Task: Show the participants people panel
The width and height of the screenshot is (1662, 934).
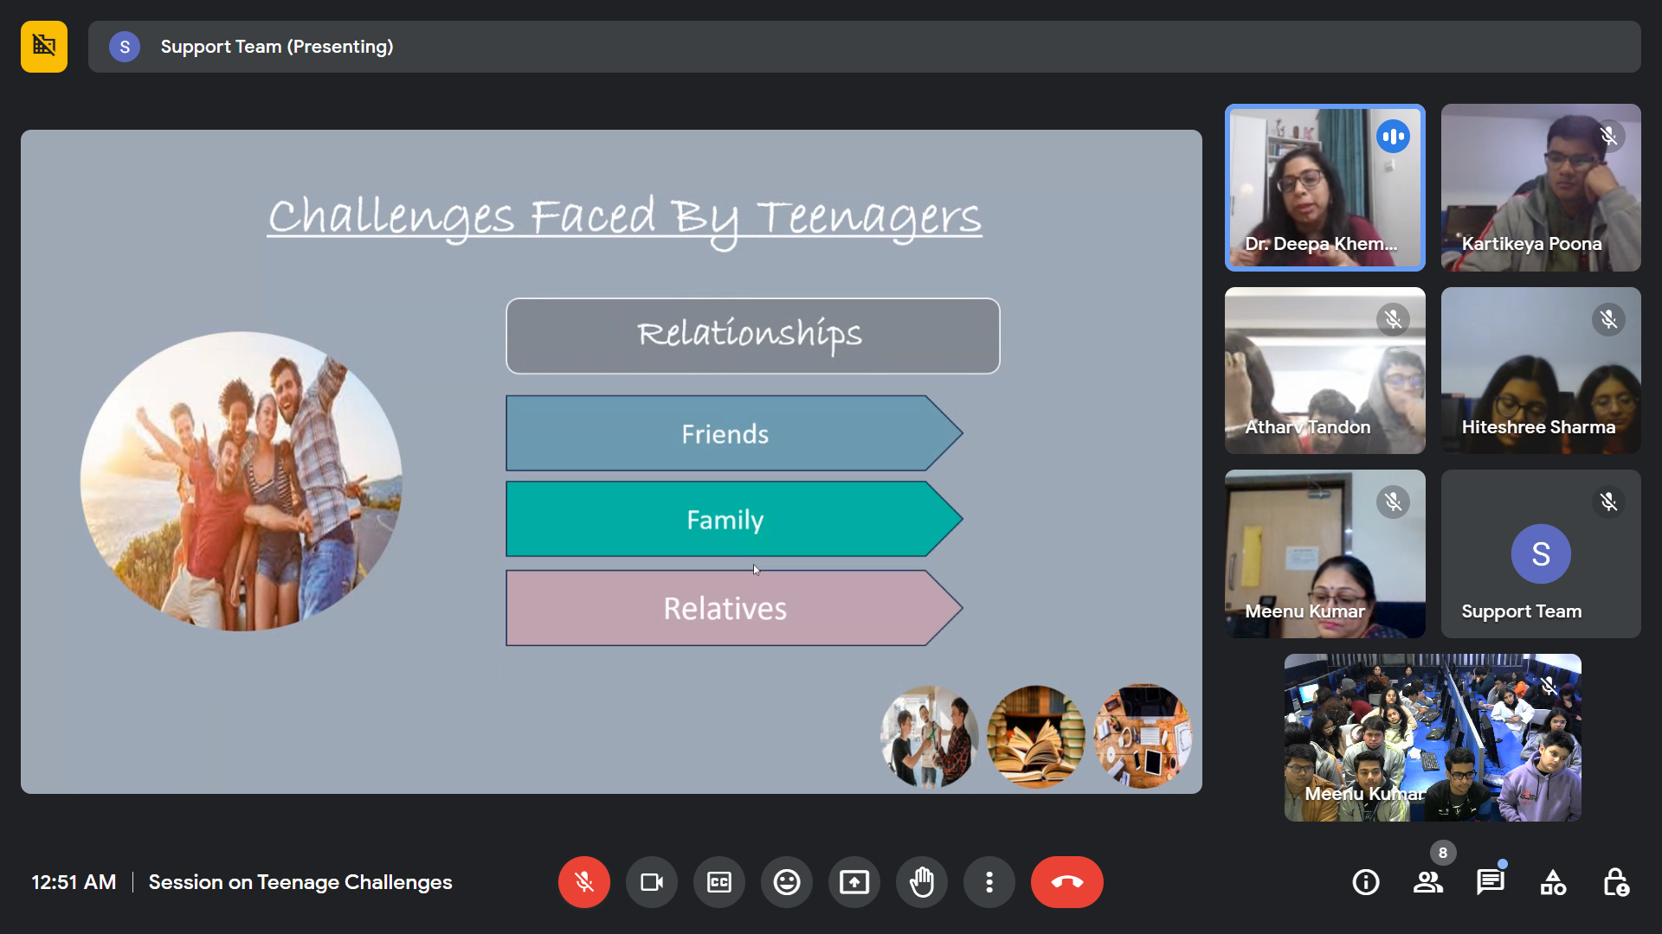Action: (1428, 882)
